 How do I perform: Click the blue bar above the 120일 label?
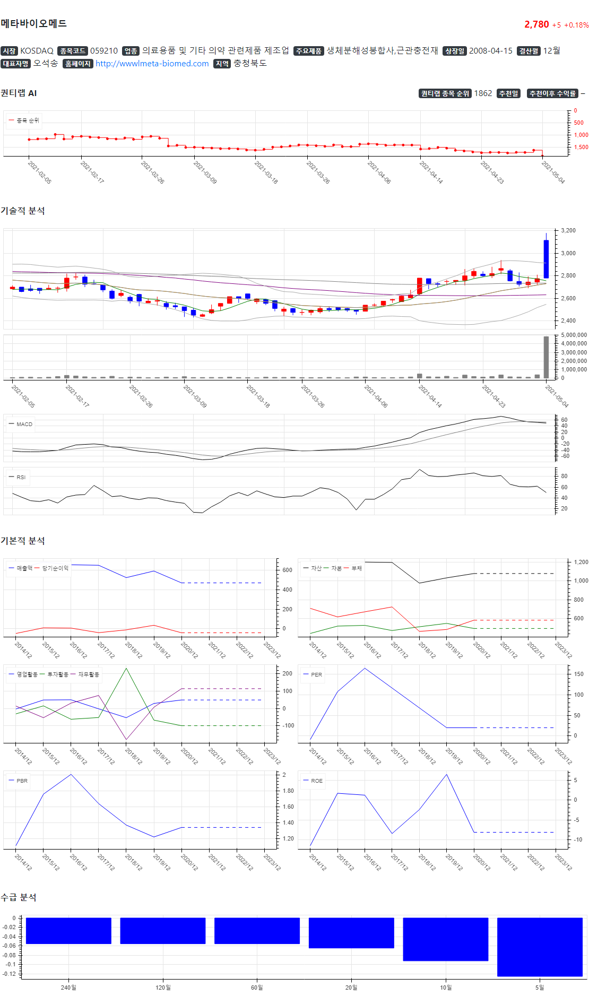(x=163, y=931)
